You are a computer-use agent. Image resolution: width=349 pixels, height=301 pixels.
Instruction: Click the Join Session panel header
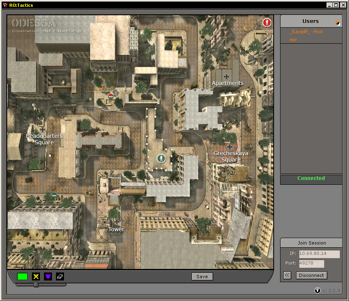[311, 243]
